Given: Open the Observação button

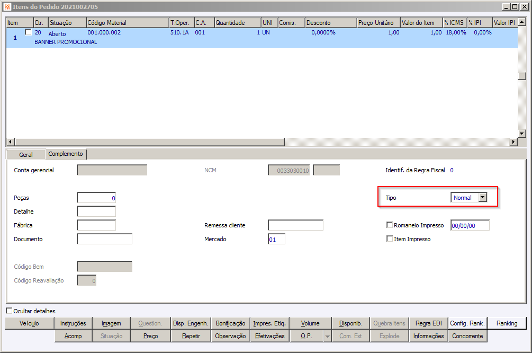Looking at the screenshot, I should pos(230,336).
